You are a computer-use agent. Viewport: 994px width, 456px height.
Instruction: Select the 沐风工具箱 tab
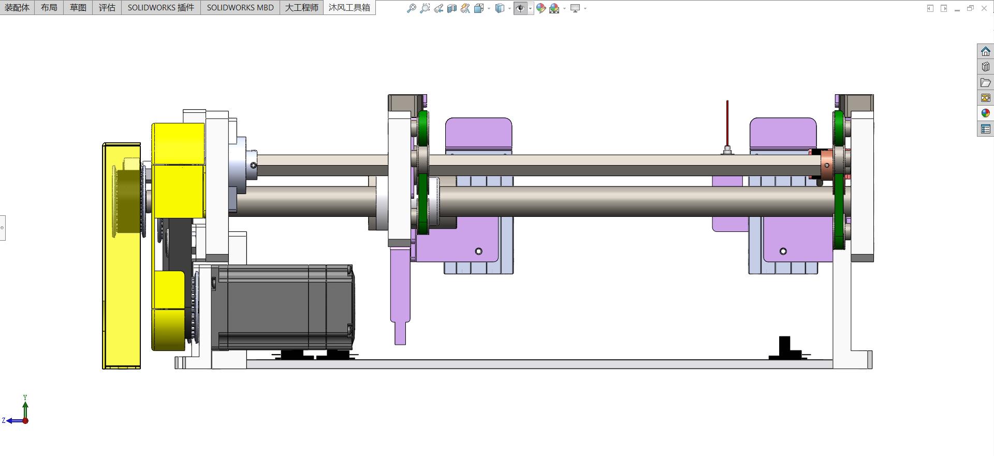[349, 7]
